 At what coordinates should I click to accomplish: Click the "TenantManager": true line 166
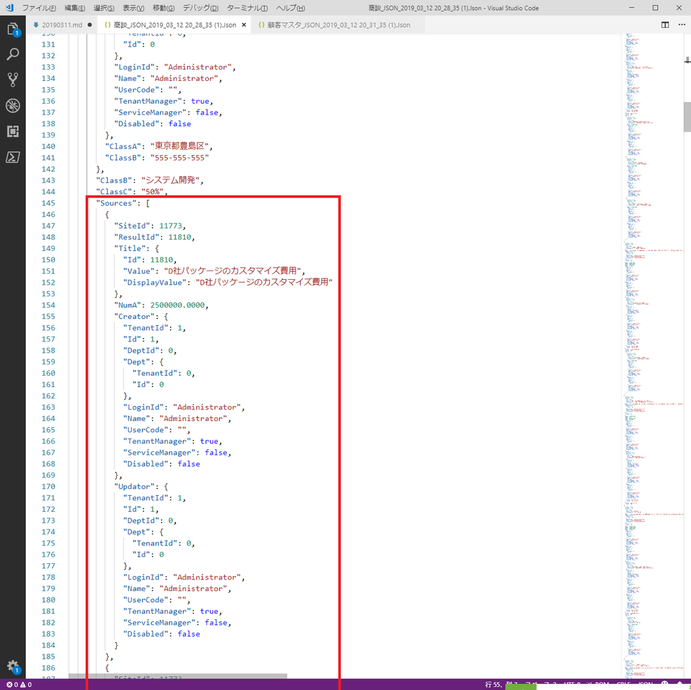click(173, 441)
